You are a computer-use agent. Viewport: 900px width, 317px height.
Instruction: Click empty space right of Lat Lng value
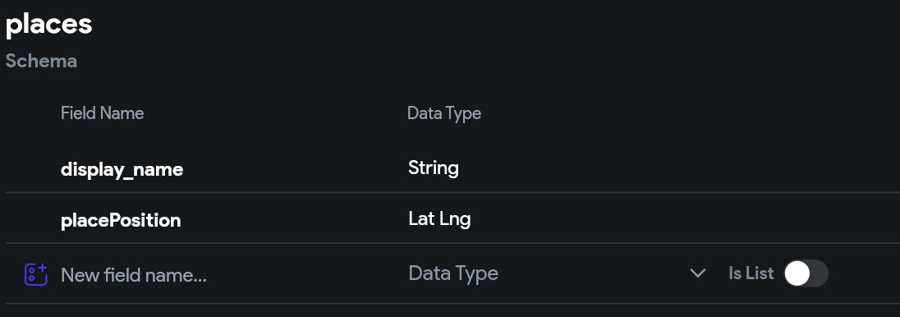(683, 218)
